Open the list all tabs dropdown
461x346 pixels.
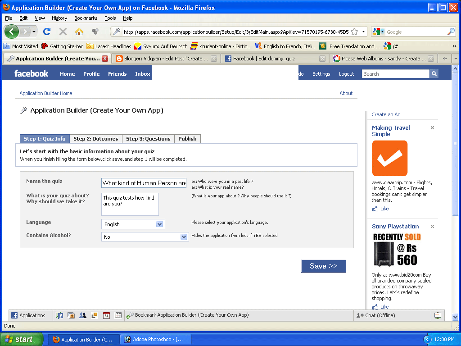point(456,59)
